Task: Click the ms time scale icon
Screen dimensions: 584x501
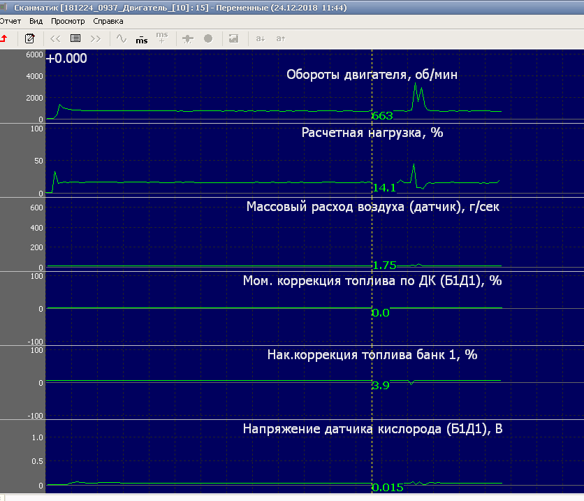Action: (141, 38)
